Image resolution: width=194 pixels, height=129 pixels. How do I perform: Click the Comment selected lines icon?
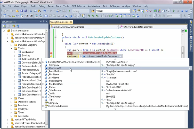click(36, 16)
